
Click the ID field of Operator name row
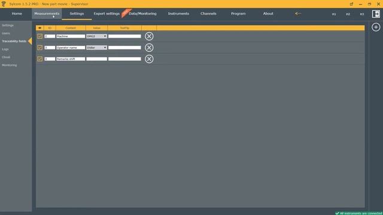50,48
